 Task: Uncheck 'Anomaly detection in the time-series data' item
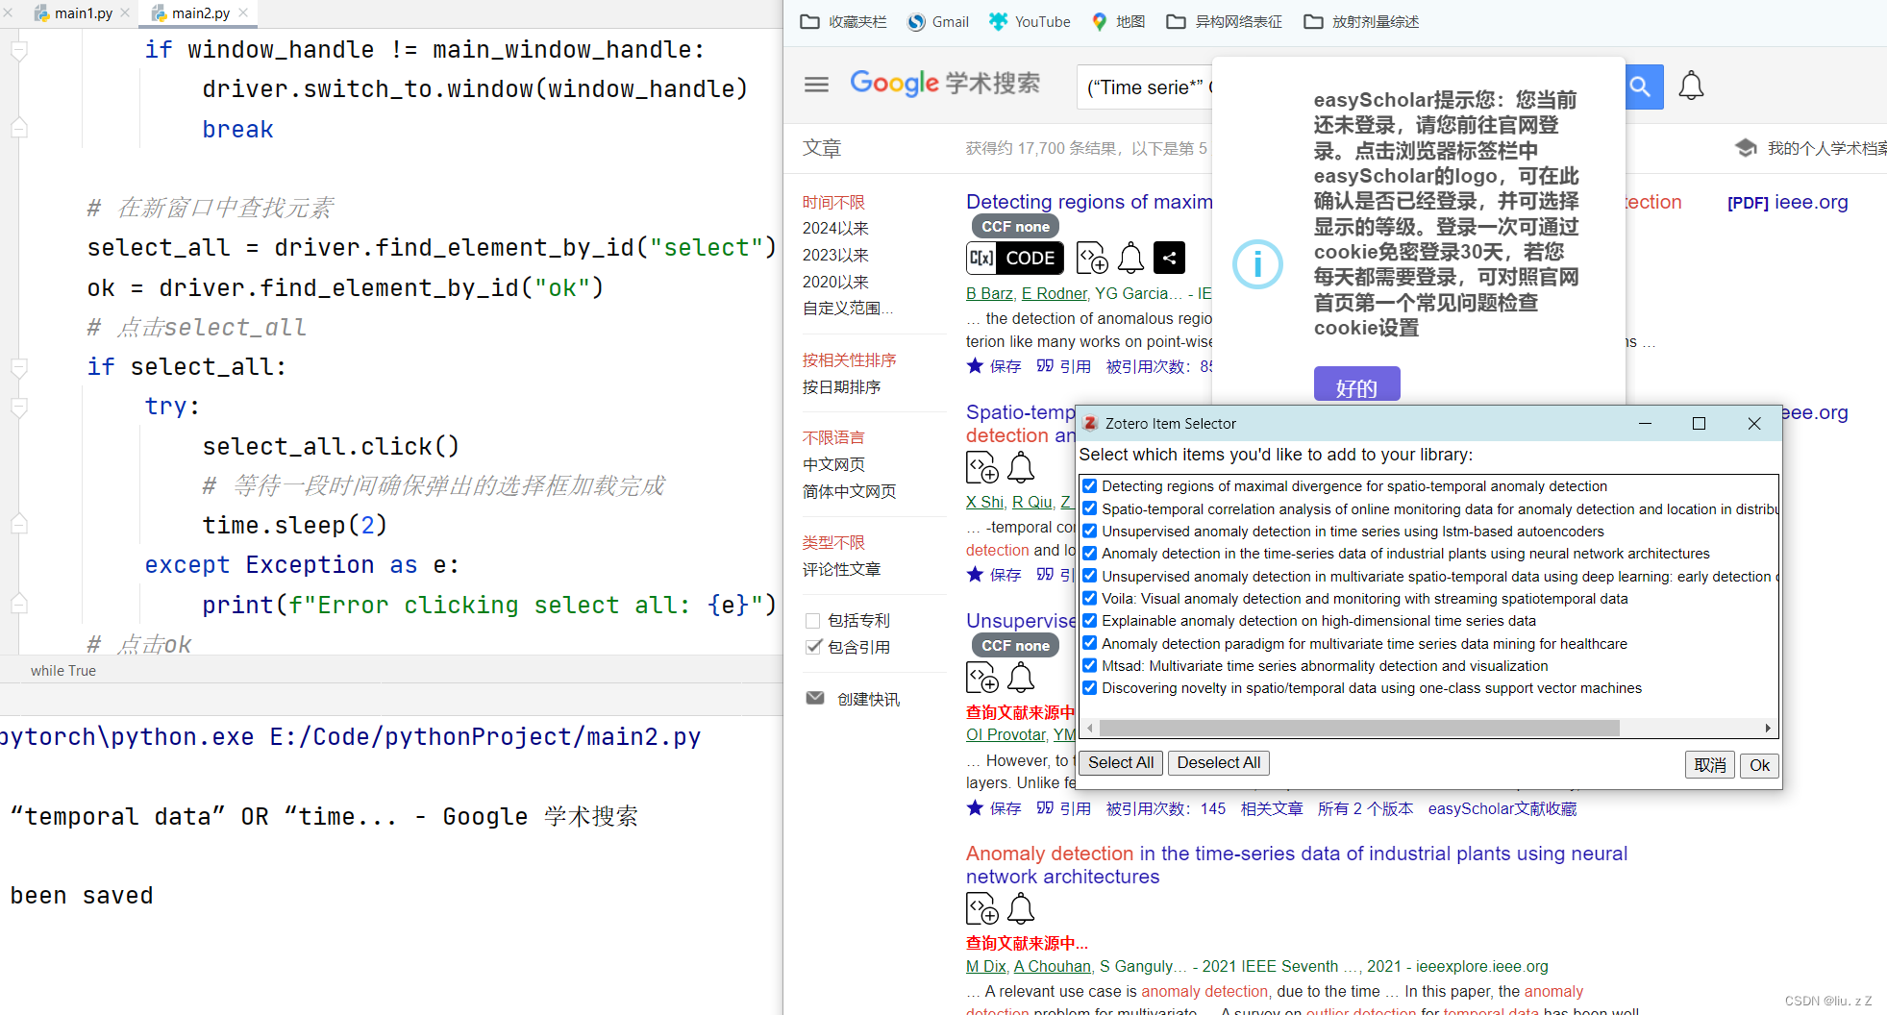point(1089,554)
